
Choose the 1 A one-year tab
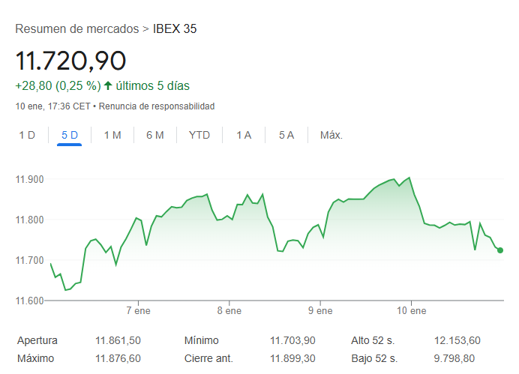pos(244,135)
